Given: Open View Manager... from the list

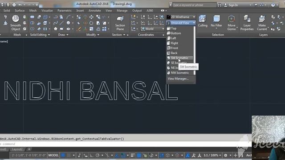Looking at the screenshot, I should 178,79.
